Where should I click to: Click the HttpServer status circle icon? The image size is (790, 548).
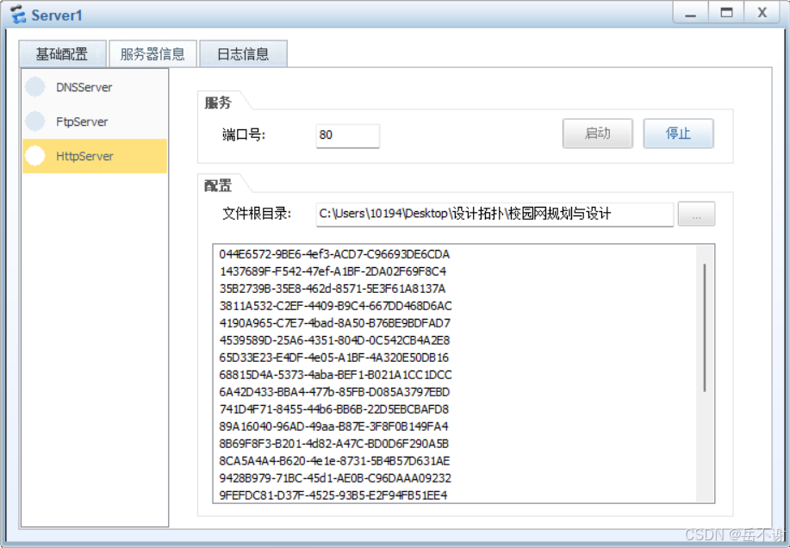[35, 156]
